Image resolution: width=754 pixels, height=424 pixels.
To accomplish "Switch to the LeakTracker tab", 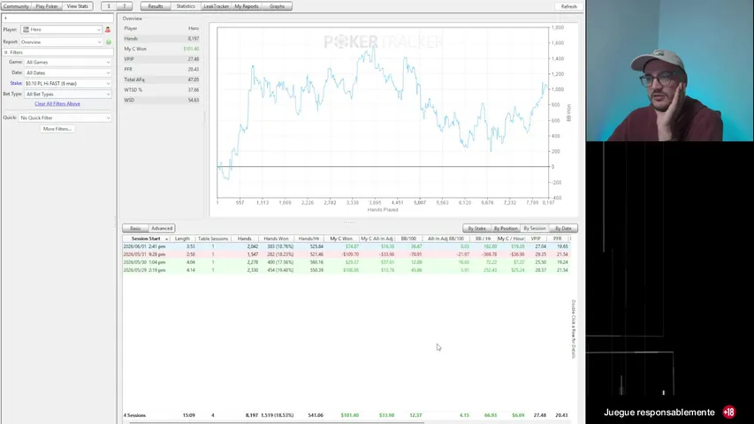I will pos(216,6).
